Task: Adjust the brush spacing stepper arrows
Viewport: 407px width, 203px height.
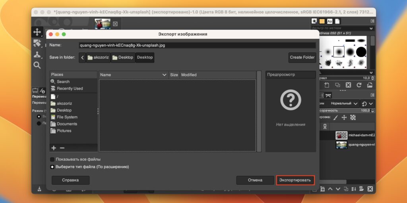Action: (373, 78)
